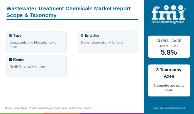Click the green End Use category square

(82, 36)
